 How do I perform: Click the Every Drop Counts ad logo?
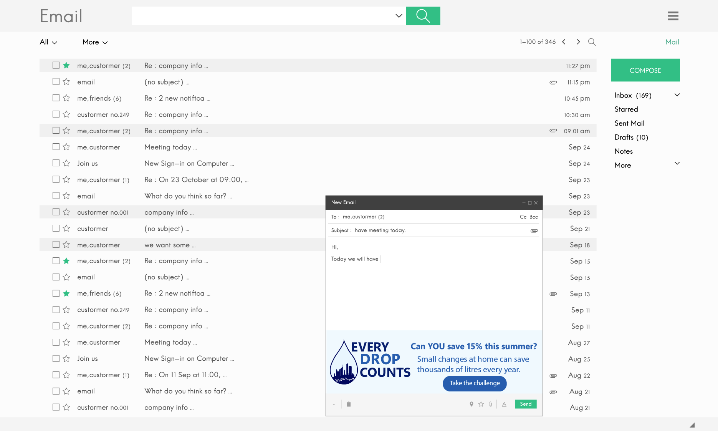pyautogui.click(x=370, y=362)
